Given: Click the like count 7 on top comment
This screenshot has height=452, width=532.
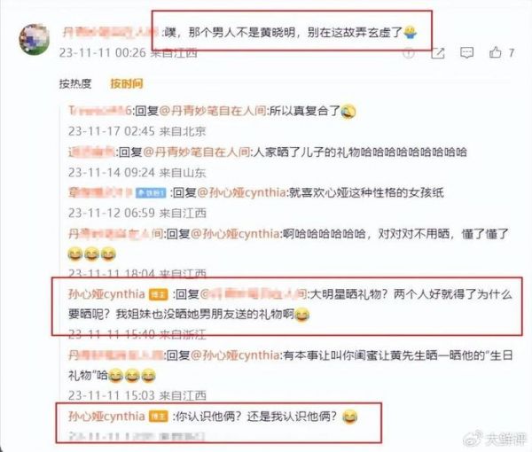Looking at the screenshot, I should [511, 53].
